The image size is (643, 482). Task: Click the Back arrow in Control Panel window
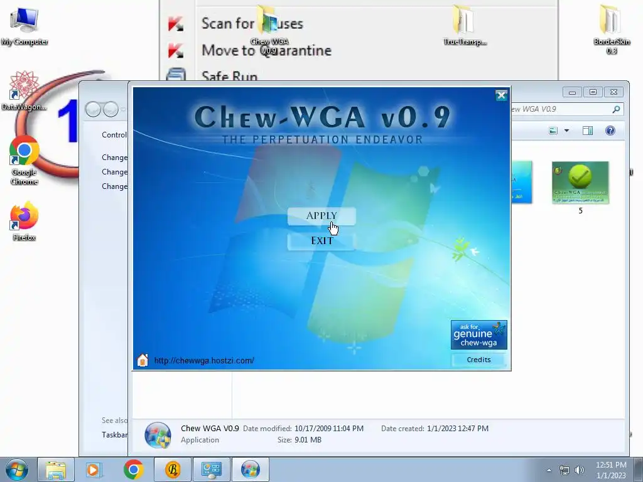(93, 109)
